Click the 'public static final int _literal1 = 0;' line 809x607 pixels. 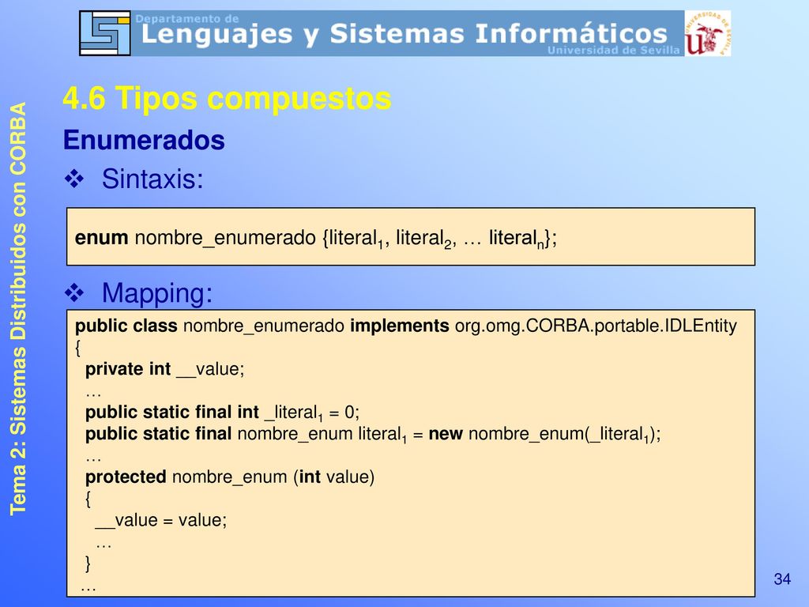click(222, 413)
